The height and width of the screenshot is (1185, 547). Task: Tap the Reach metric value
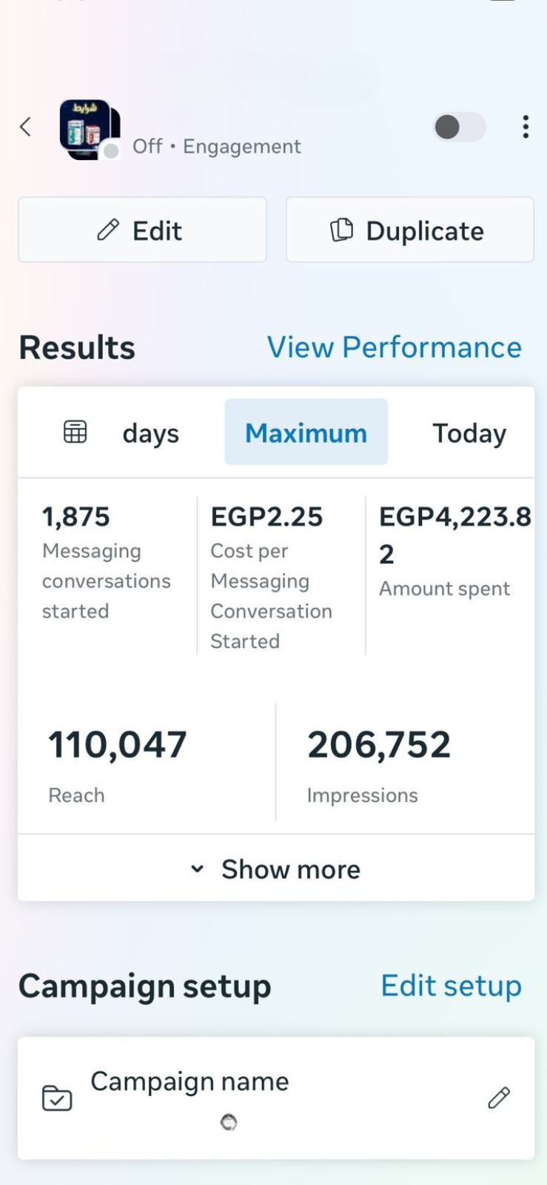(x=118, y=745)
